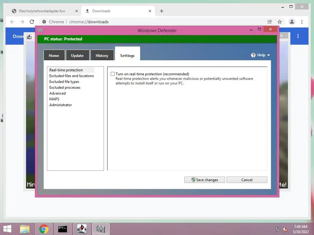Screen dimensions: 314x235
Task: Open the network tray icon
Action: pos(278,229)
